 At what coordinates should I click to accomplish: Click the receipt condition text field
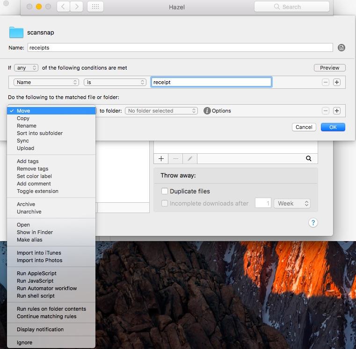click(211, 82)
